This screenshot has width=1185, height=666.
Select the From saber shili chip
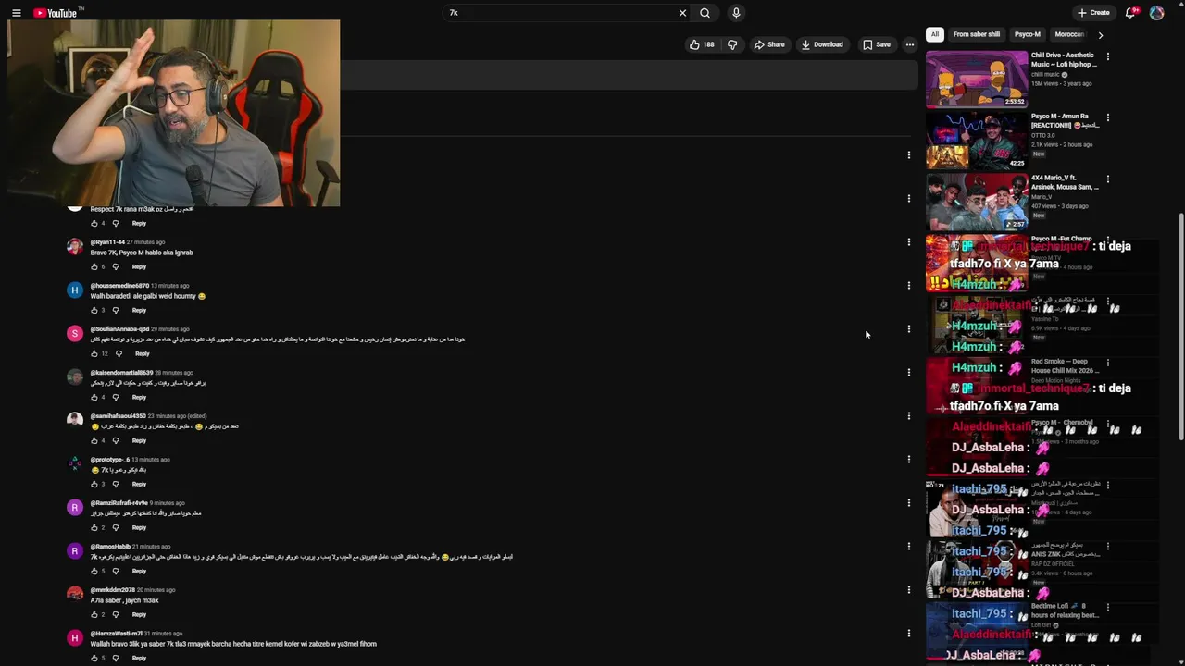click(977, 34)
